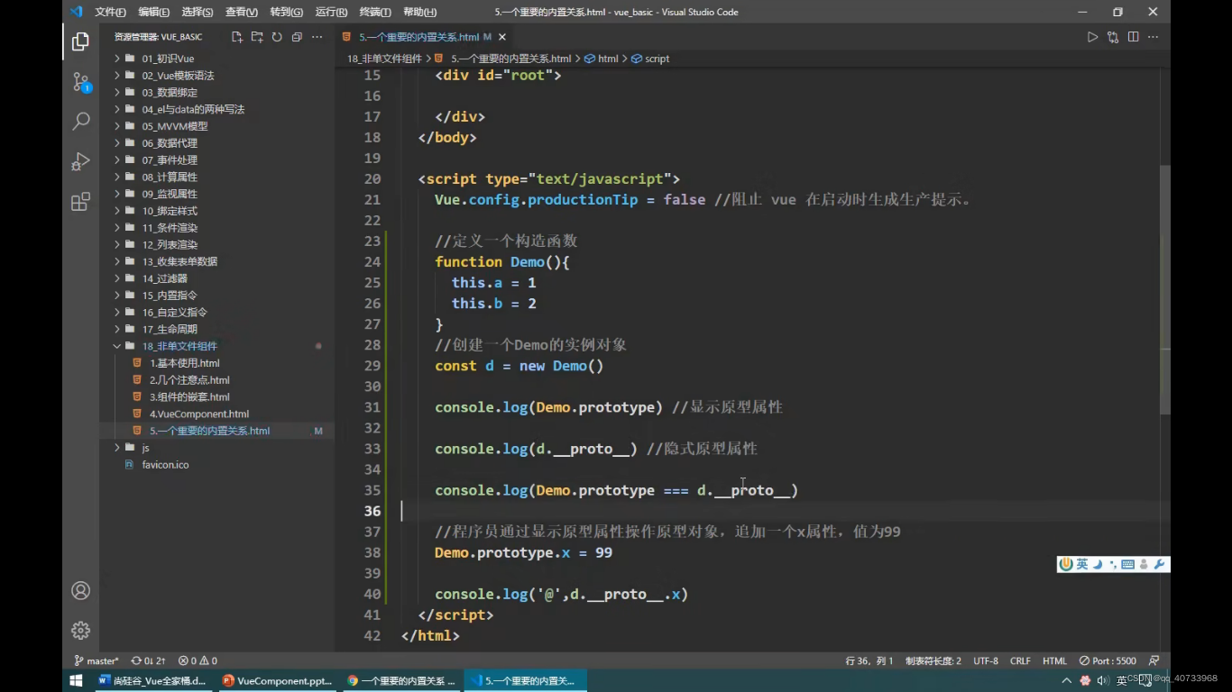Image resolution: width=1232 pixels, height=692 pixels.
Task: Change language mode via HTML status item
Action: coord(1054,660)
